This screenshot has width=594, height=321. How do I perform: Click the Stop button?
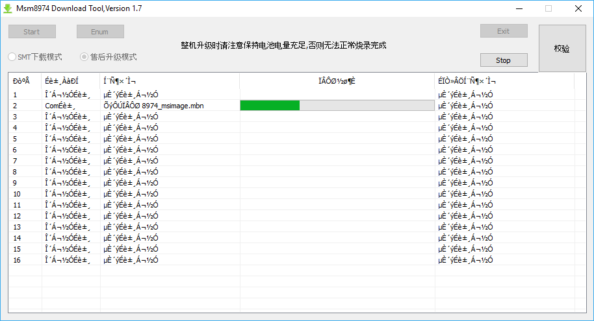click(x=504, y=60)
